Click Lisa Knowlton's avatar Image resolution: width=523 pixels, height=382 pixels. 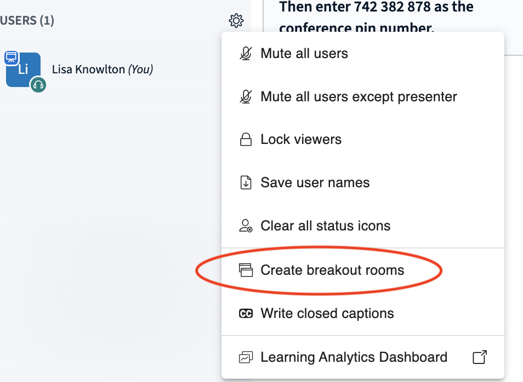[x=23, y=70]
